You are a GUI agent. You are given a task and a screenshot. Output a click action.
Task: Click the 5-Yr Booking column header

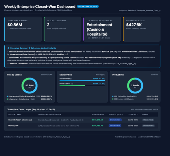tap(98, 114)
